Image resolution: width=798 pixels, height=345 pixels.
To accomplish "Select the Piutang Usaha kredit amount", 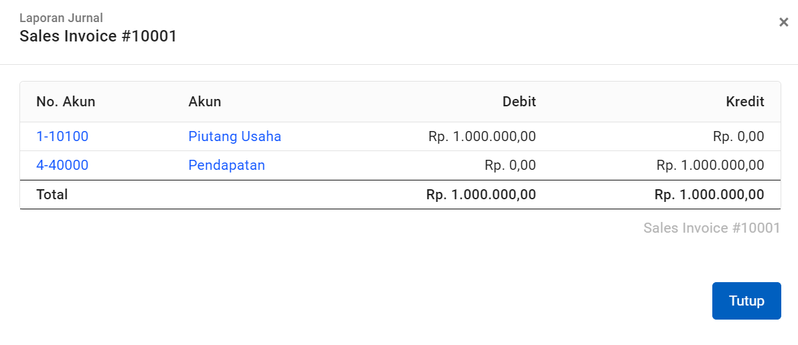I will (738, 136).
